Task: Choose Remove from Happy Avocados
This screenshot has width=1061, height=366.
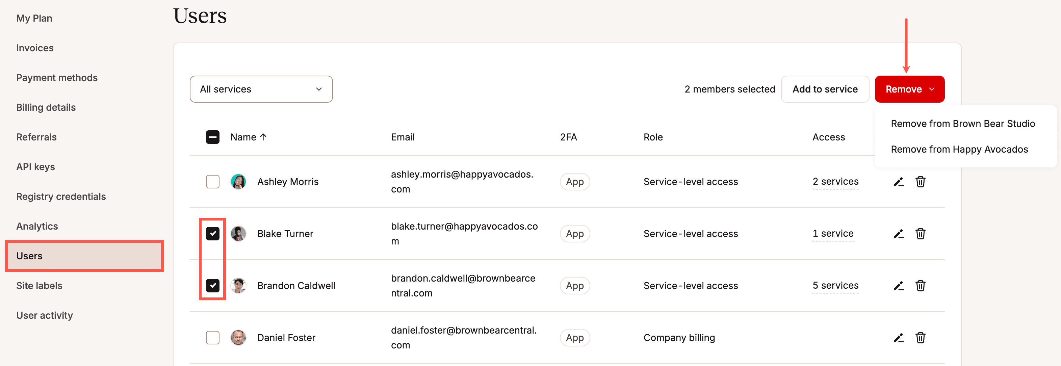Action: coord(959,149)
